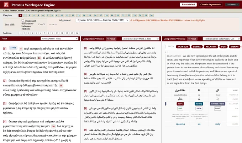The height and width of the screenshot is (143, 242).
Task: Toggle TRANSLIT row display
Action: [183, 47]
